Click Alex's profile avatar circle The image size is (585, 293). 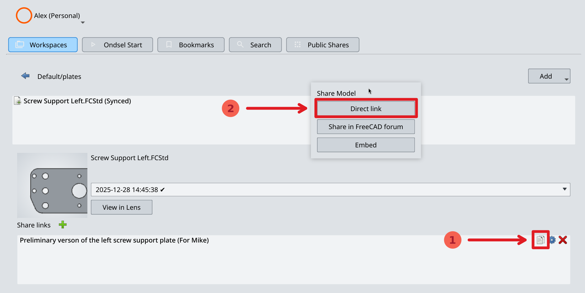point(24,15)
